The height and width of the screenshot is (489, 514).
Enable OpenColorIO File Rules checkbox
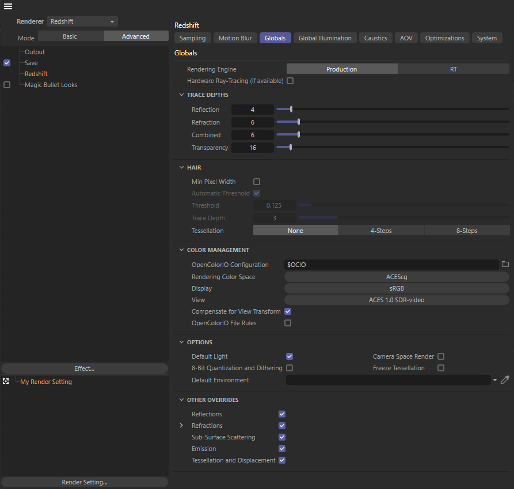[x=288, y=323]
